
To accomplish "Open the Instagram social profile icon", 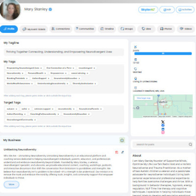I will (x=163, y=132).
